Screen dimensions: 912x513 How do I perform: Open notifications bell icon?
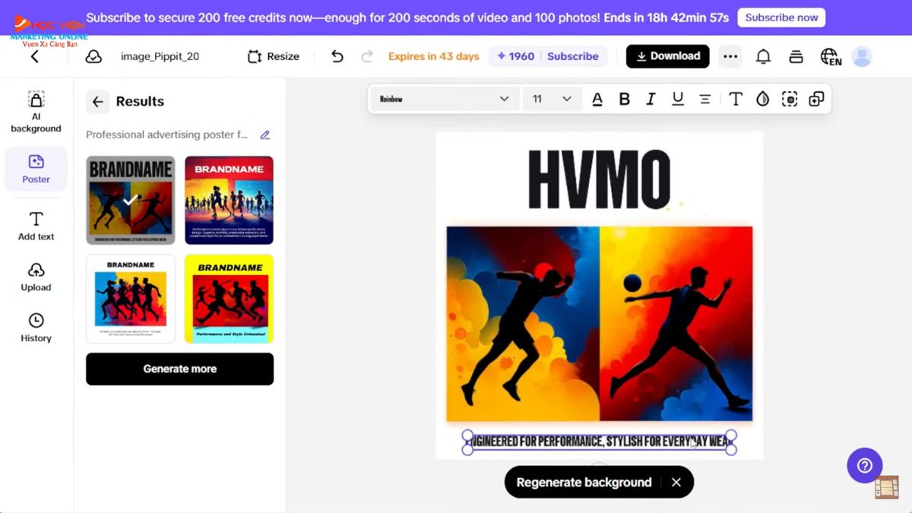763,56
